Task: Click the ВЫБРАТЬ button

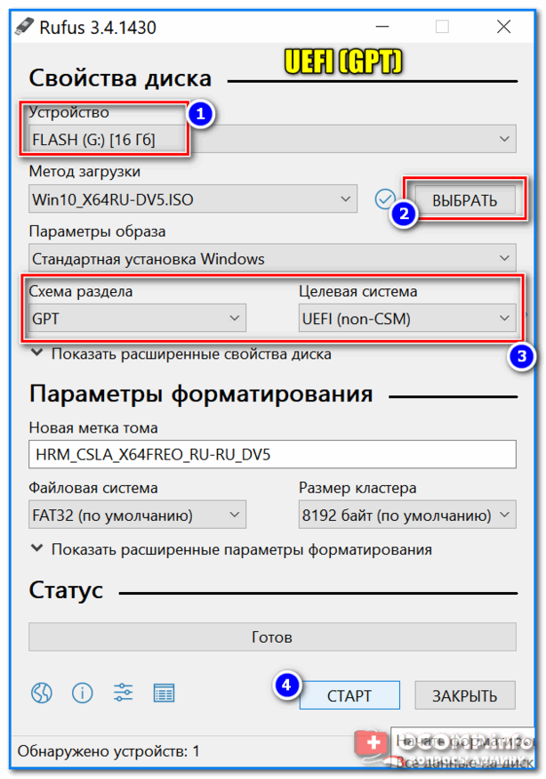Action: [x=464, y=200]
